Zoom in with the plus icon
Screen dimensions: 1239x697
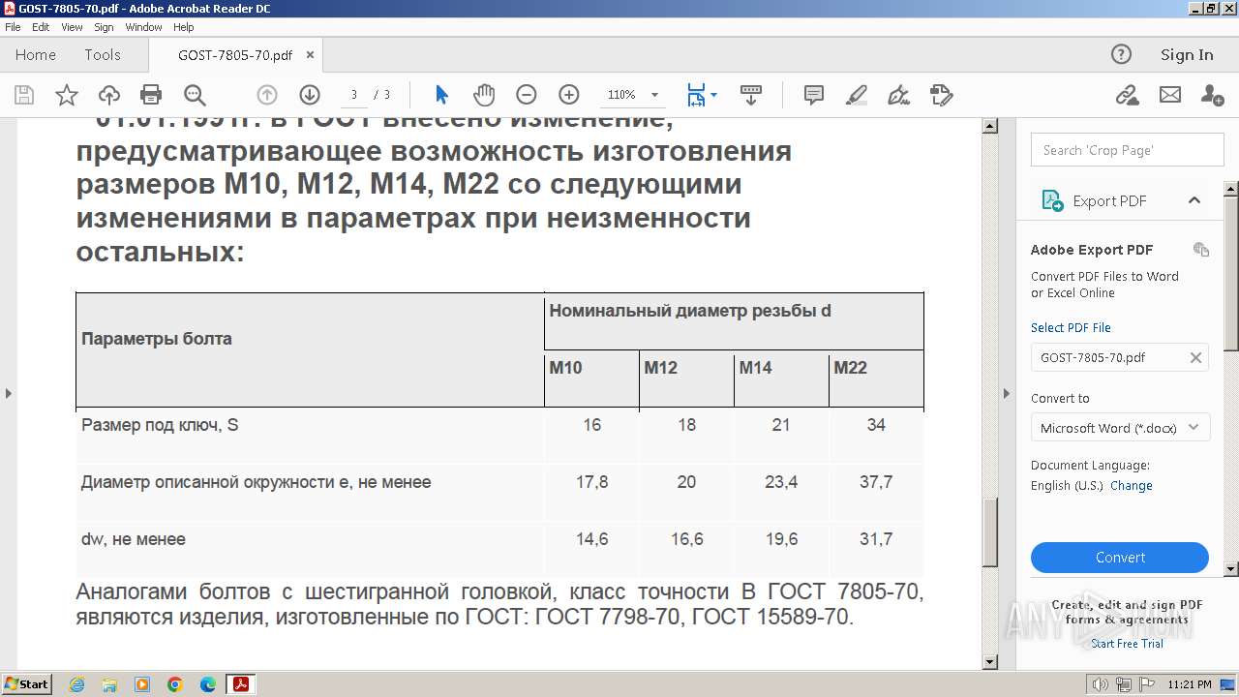pos(569,95)
